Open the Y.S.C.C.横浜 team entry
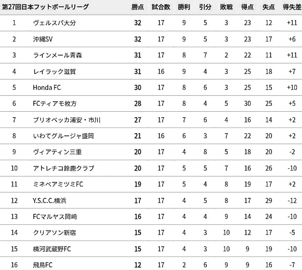 [x=50, y=201]
